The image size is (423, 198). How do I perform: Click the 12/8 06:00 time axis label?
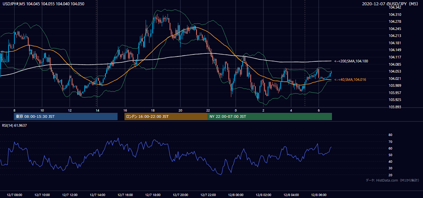coord(319,195)
